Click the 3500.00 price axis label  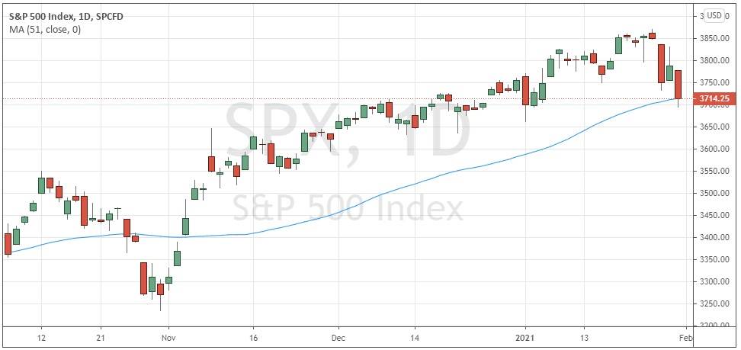coord(715,194)
